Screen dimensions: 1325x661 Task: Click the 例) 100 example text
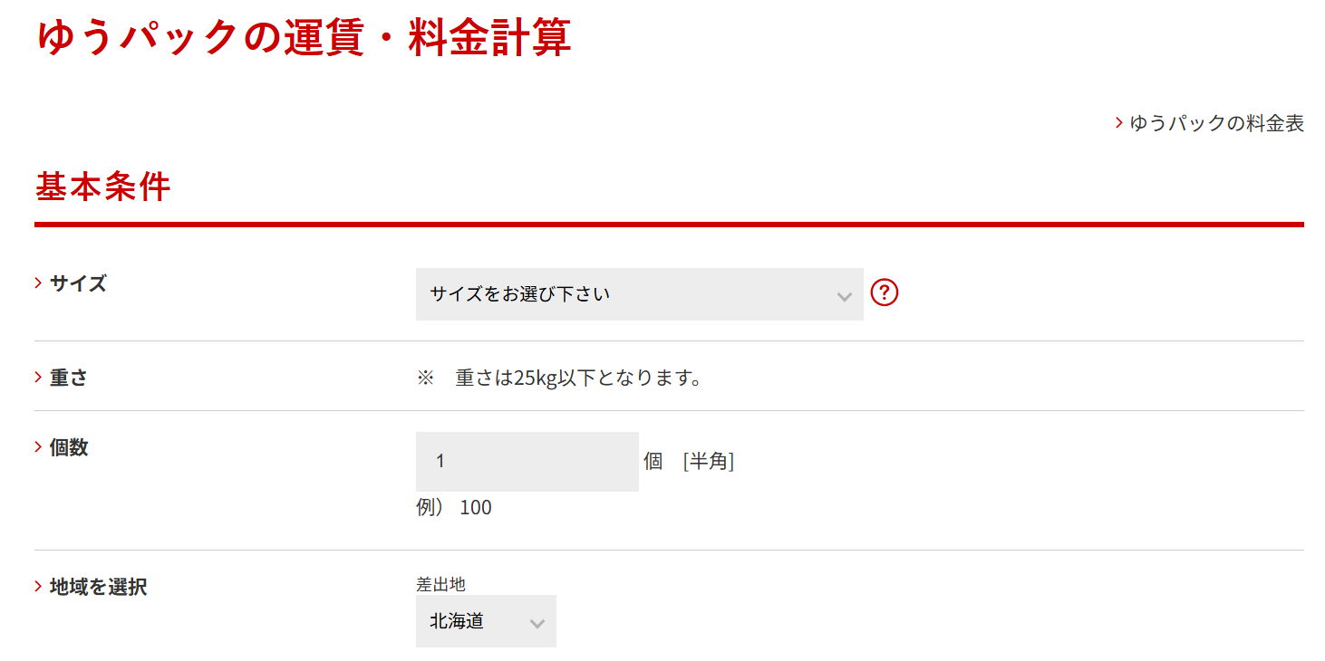click(454, 507)
